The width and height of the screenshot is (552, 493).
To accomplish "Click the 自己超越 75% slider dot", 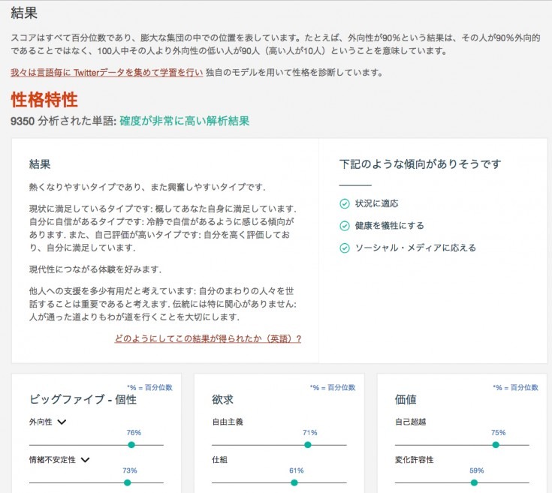I will coord(496,445).
